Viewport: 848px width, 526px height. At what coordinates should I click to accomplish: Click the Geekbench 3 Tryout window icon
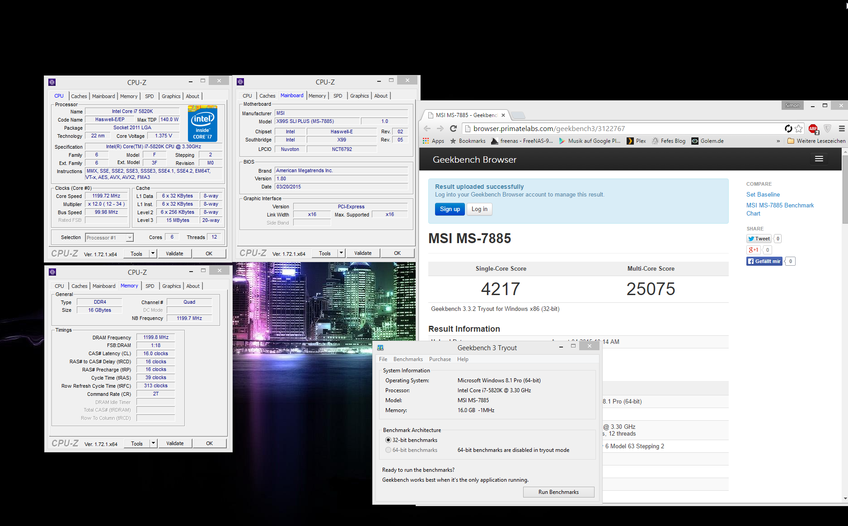[380, 348]
